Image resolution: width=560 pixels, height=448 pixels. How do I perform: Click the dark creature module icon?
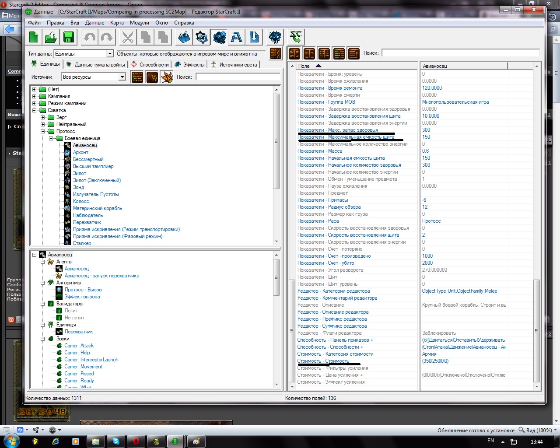(x=275, y=37)
